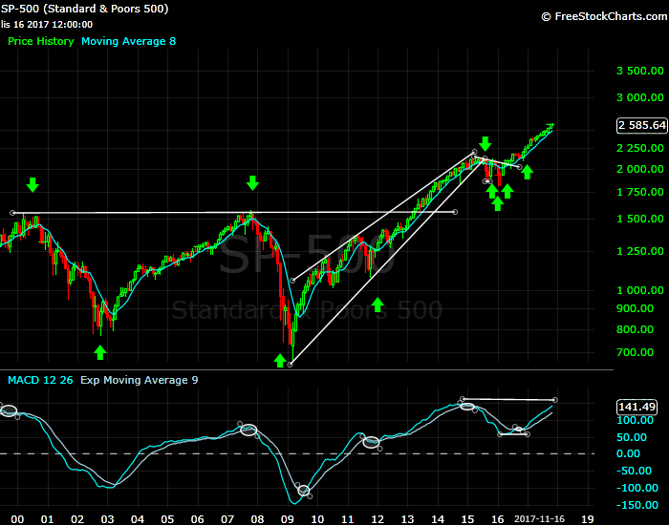Click the MACD crossover ellipse near 2009

[304, 491]
